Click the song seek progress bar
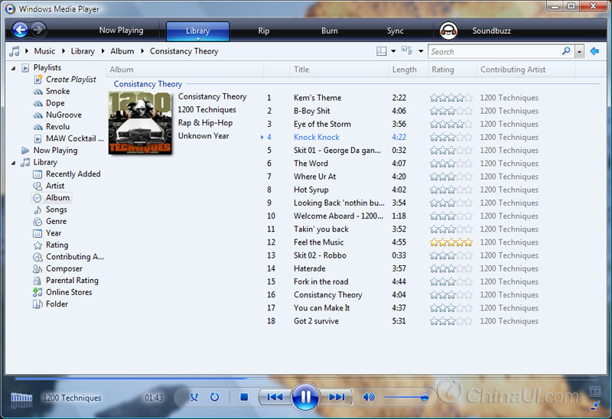Viewport: 612px width, 419px height. pyautogui.click(x=306, y=378)
